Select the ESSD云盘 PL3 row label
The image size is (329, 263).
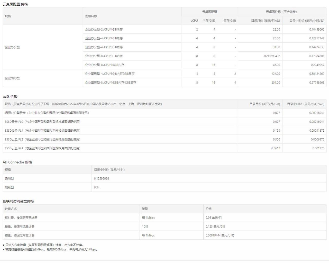click(43, 148)
